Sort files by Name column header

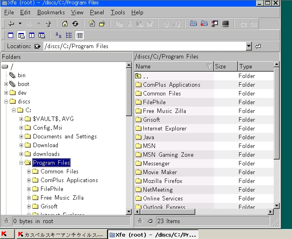pos(174,66)
